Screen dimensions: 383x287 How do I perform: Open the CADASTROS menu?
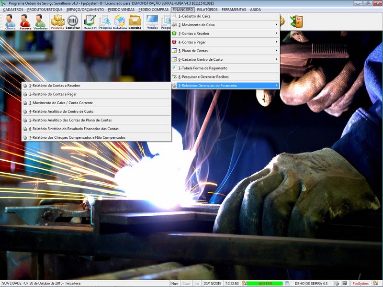(x=13, y=10)
